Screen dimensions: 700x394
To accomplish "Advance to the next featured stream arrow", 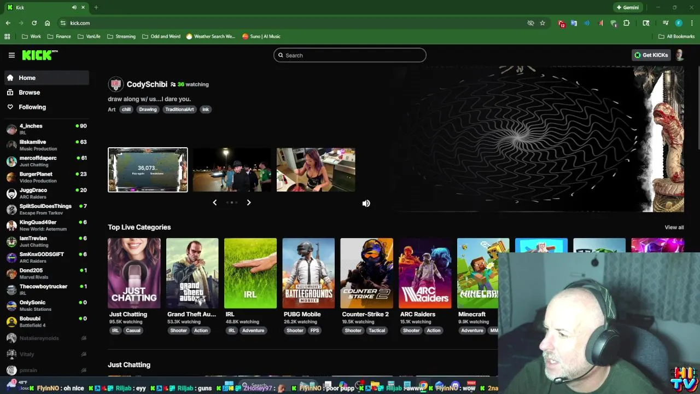I will tap(248, 202).
